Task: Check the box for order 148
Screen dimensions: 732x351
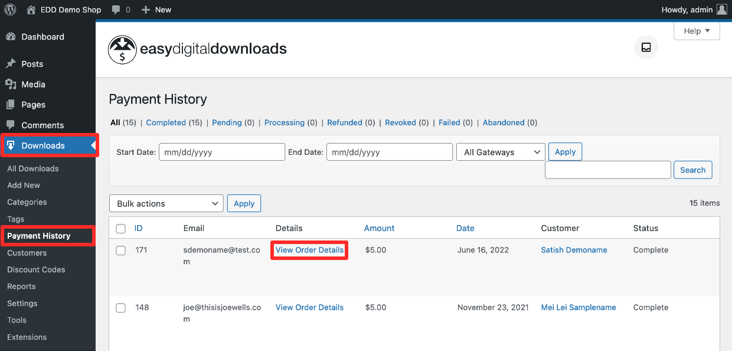Action: click(x=121, y=308)
